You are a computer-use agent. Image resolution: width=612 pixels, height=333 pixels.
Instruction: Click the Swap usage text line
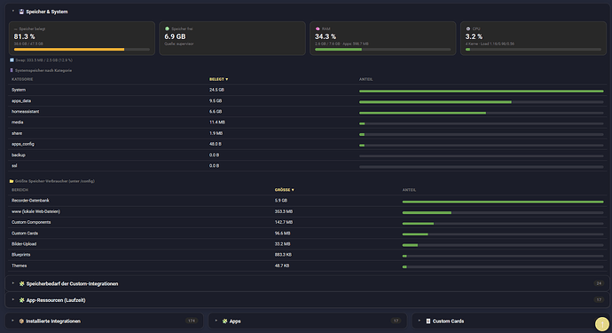[x=44, y=60]
